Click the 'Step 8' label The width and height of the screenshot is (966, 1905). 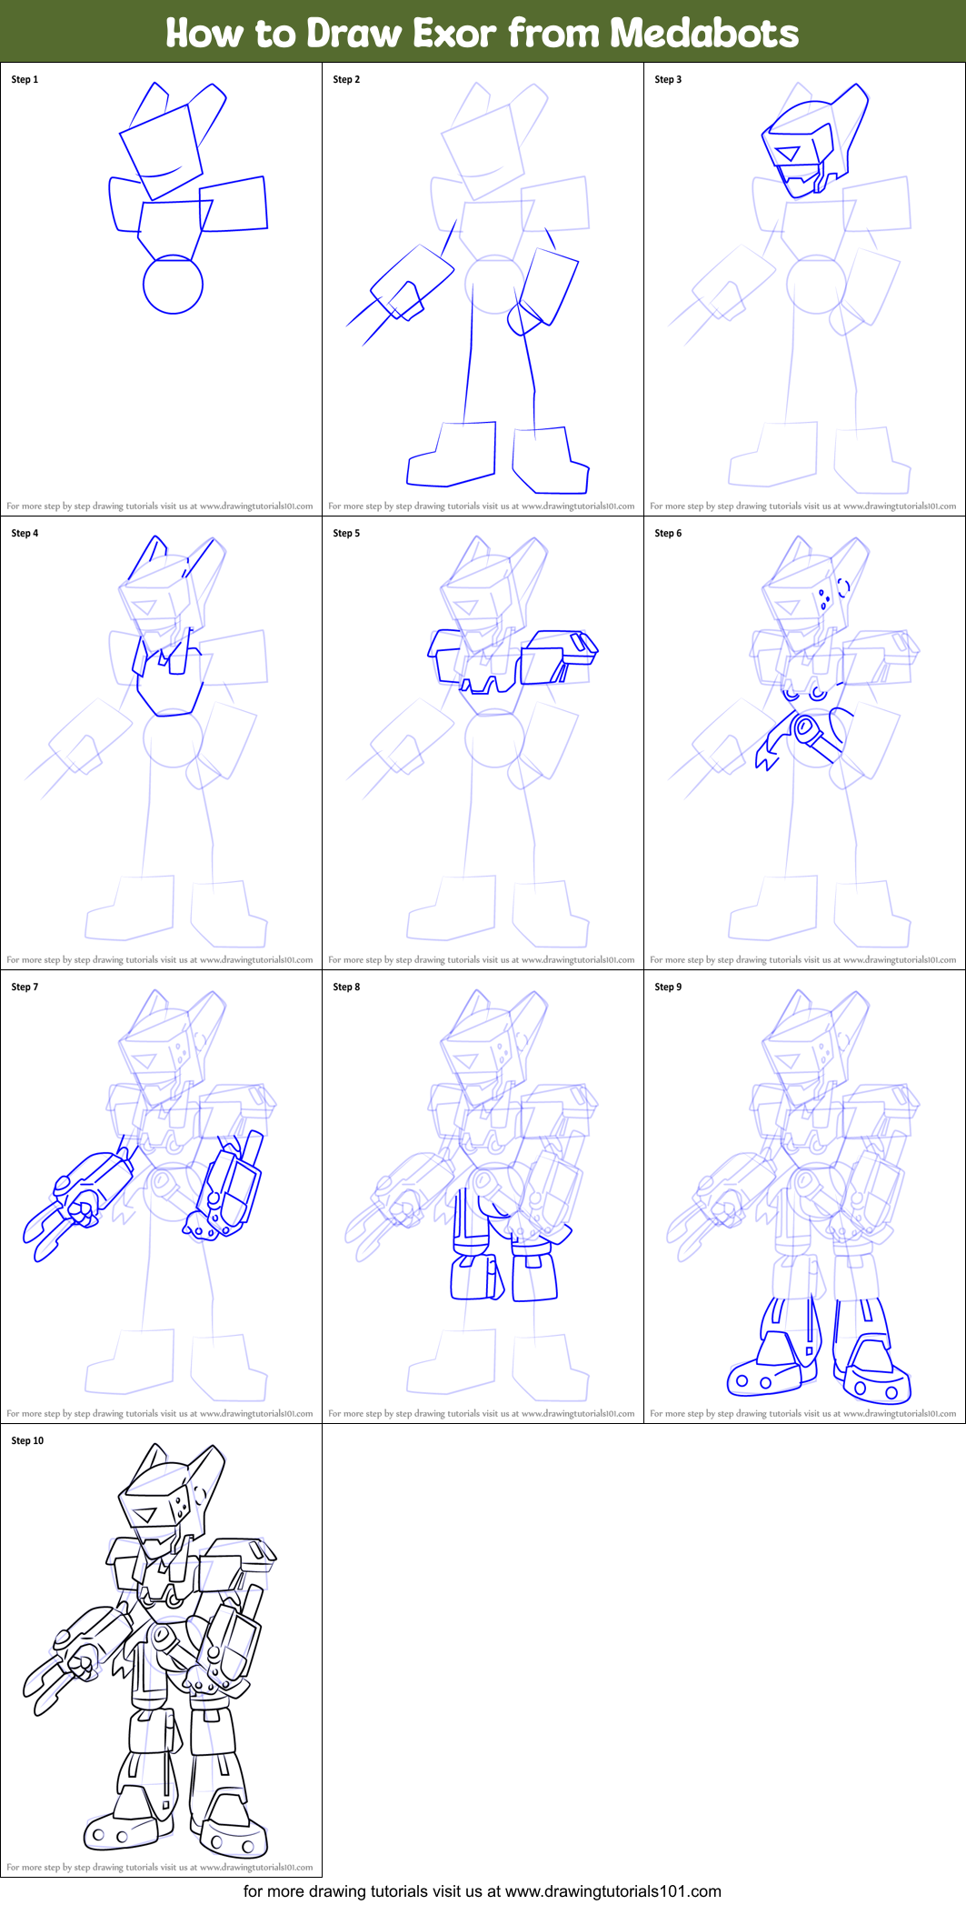[x=346, y=988]
